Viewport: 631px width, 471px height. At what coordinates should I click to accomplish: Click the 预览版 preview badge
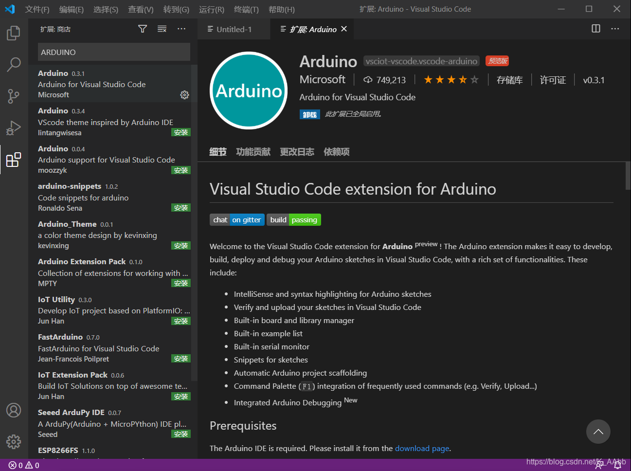(497, 61)
